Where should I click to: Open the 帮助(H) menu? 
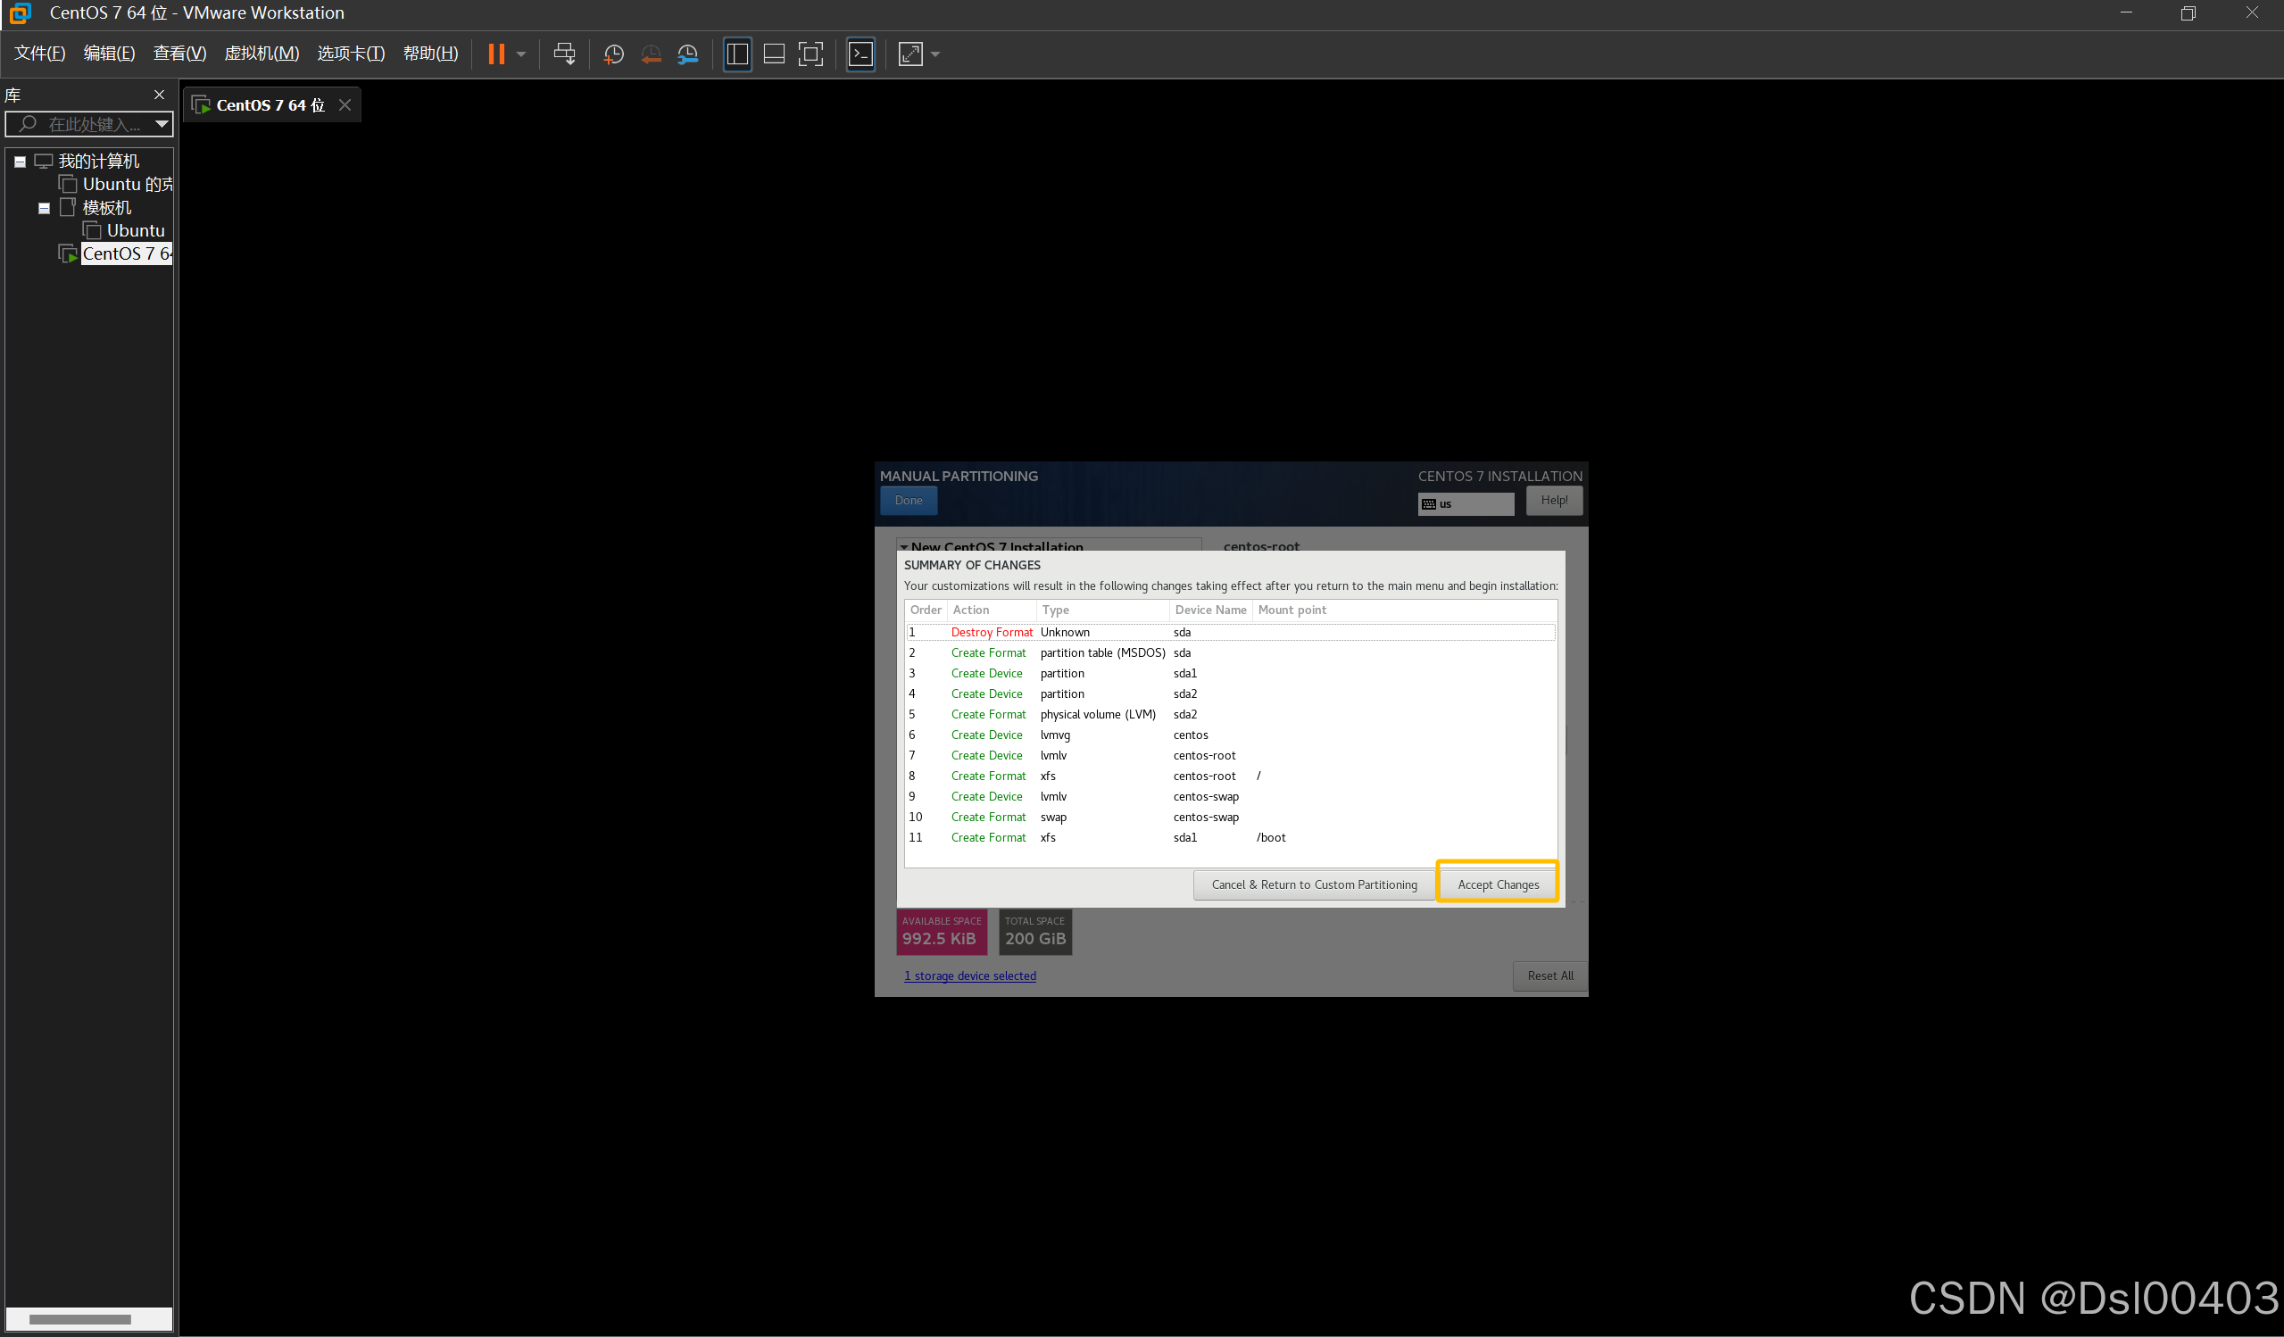(430, 53)
